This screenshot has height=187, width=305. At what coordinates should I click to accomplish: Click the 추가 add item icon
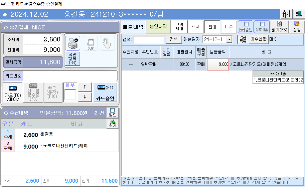(x=113, y=124)
